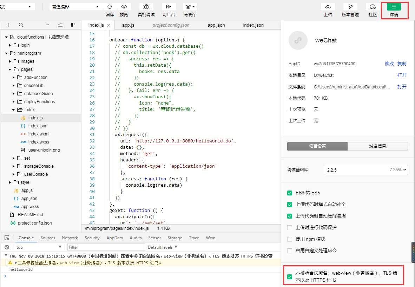Open the Wxml devtools tab
The width and height of the screenshot is (415, 287).
pos(211,238)
